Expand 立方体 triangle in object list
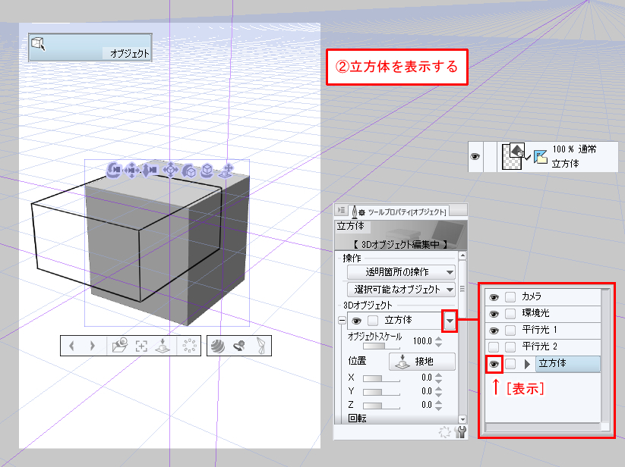The image size is (625, 467). 527,364
